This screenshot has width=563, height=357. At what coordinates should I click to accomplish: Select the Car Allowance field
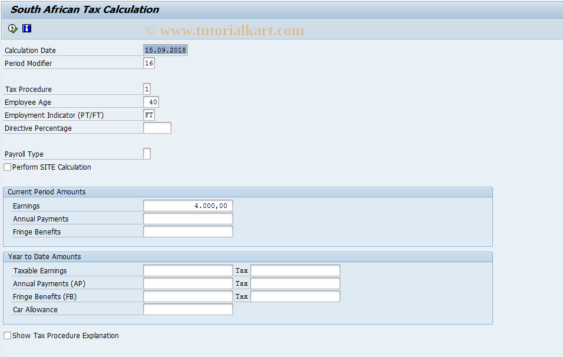(x=188, y=309)
